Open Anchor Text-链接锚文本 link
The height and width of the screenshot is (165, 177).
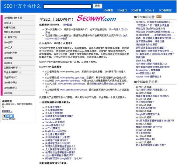pos(149,76)
